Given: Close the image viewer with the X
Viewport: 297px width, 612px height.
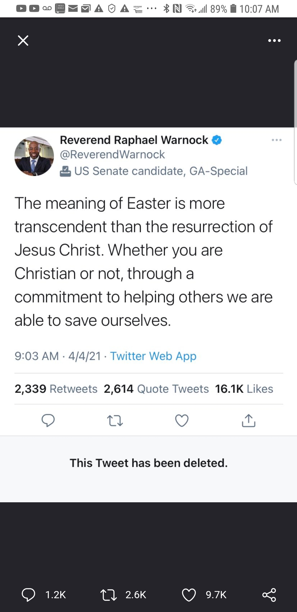Looking at the screenshot, I should pyautogui.click(x=23, y=41).
